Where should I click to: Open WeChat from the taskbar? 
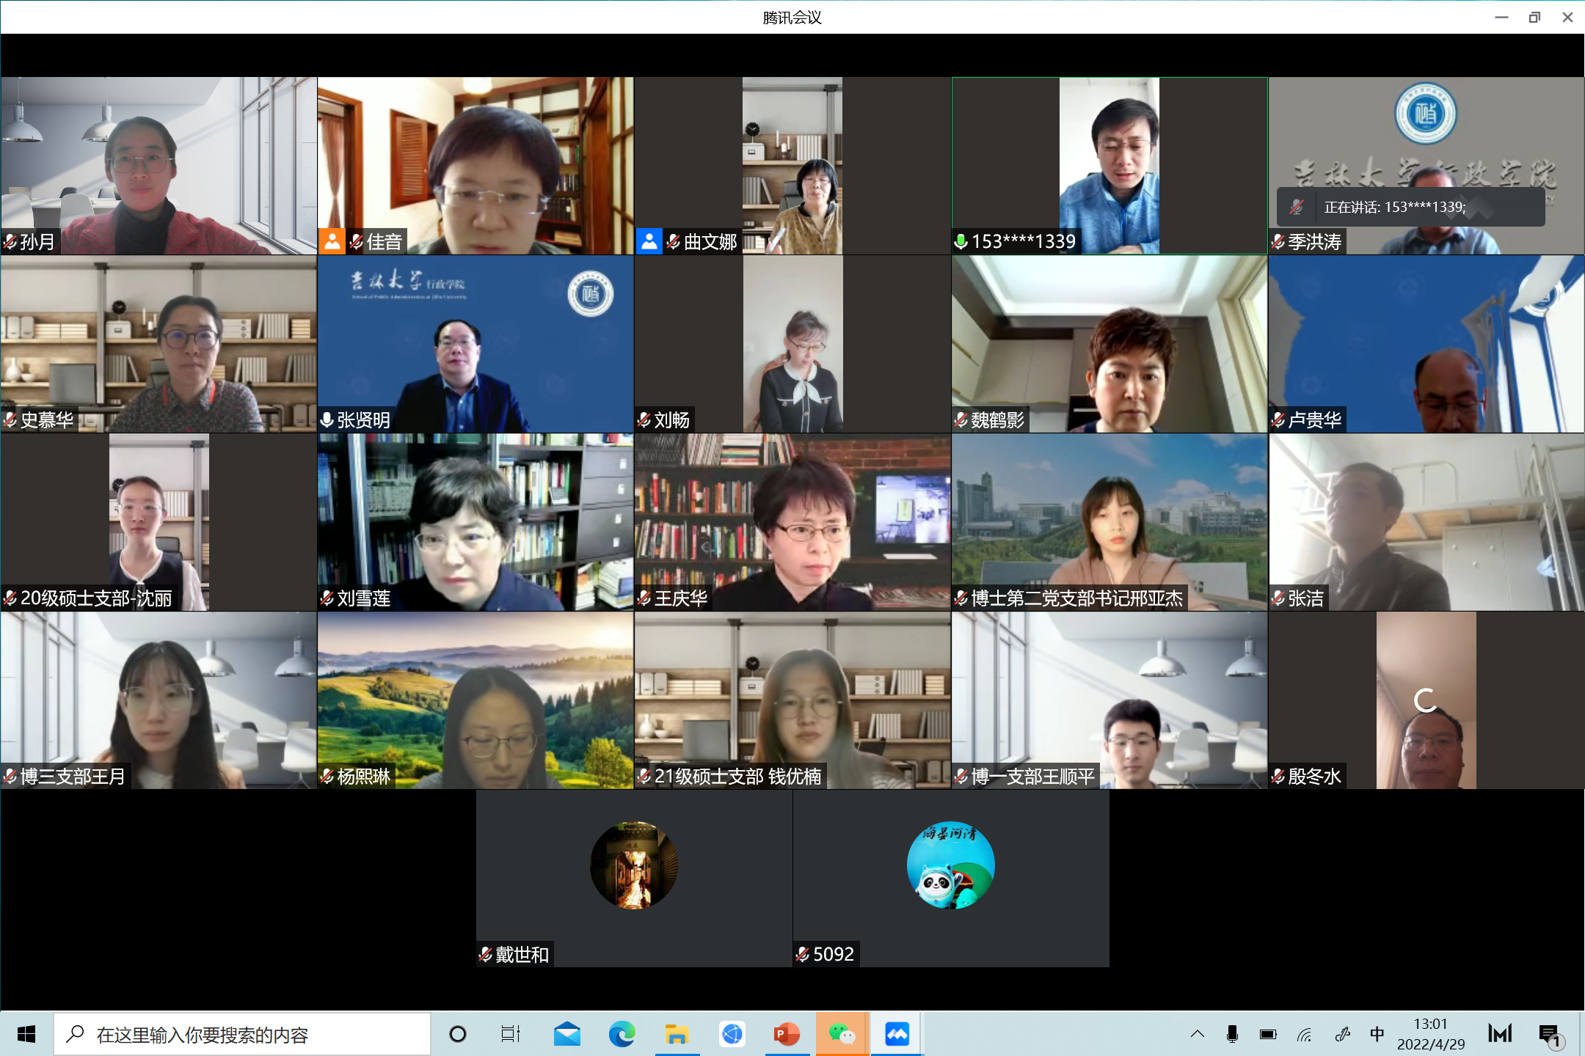click(842, 1034)
